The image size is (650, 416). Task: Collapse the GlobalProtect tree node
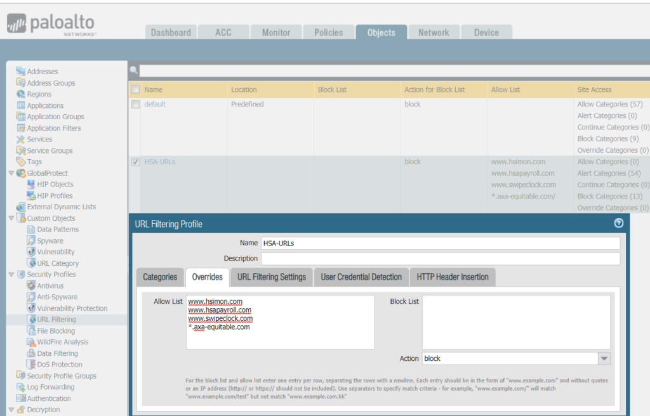tap(11, 173)
